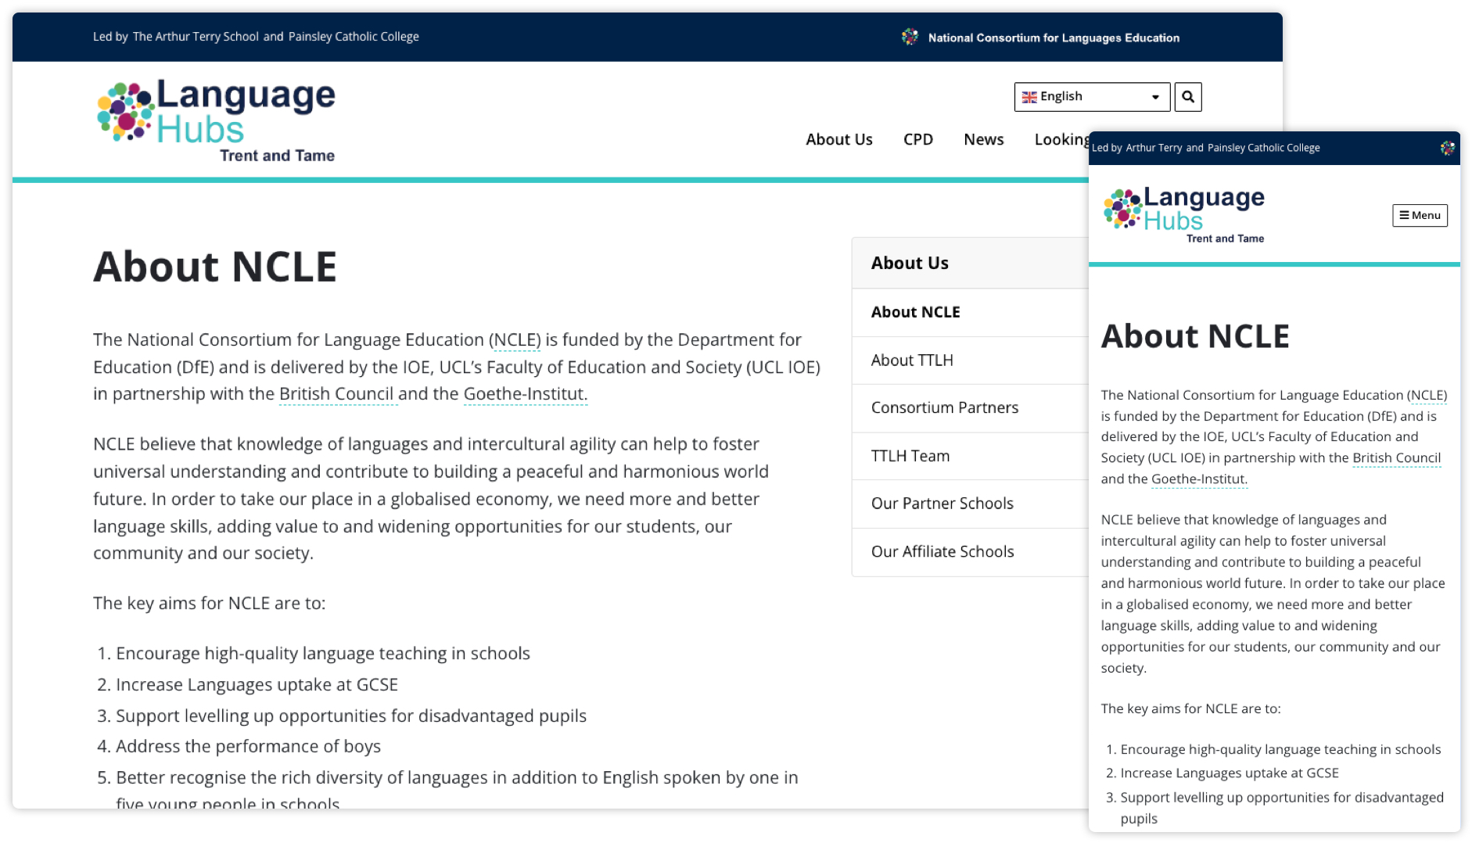Click Painsley Catholic College link in mobile header

(1263, 148)
